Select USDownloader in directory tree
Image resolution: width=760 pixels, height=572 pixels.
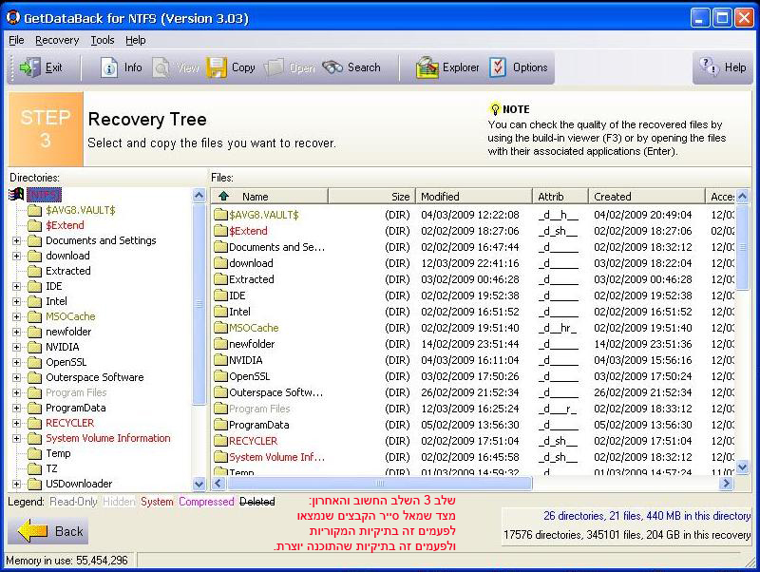point(79,484)
